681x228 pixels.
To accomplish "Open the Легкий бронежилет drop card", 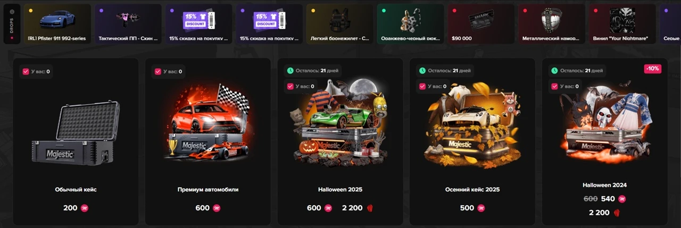I will [x=340, y=24].
